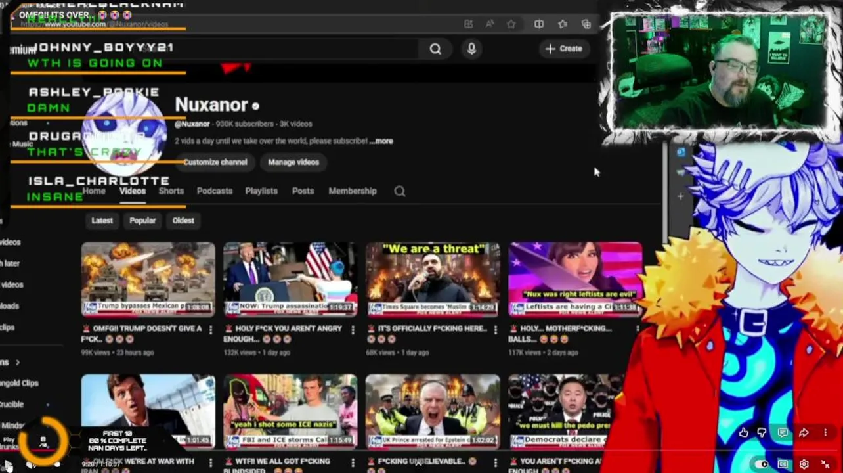Sort videos by Popular chip
Viewport: 843px width, 473px height.
(x=142, y=221)
